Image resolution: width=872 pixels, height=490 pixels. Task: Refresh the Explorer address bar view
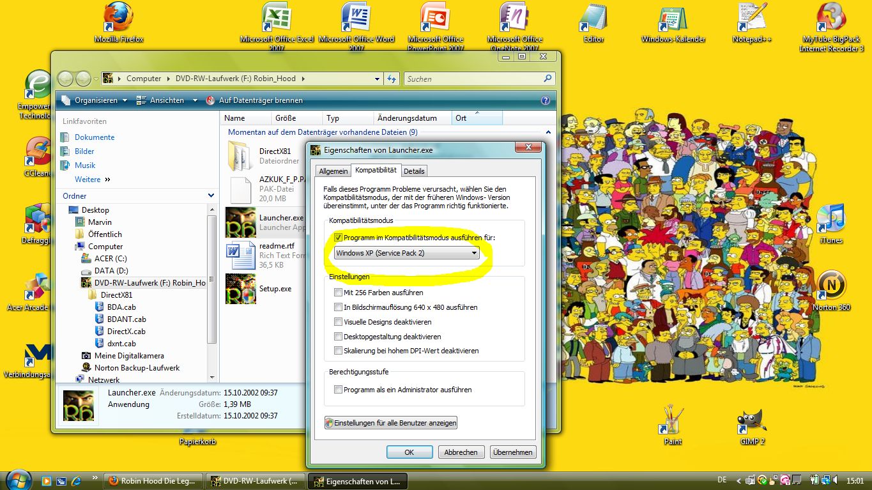point(392,79)
